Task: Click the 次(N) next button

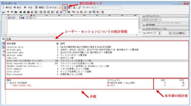Action: 28,8
